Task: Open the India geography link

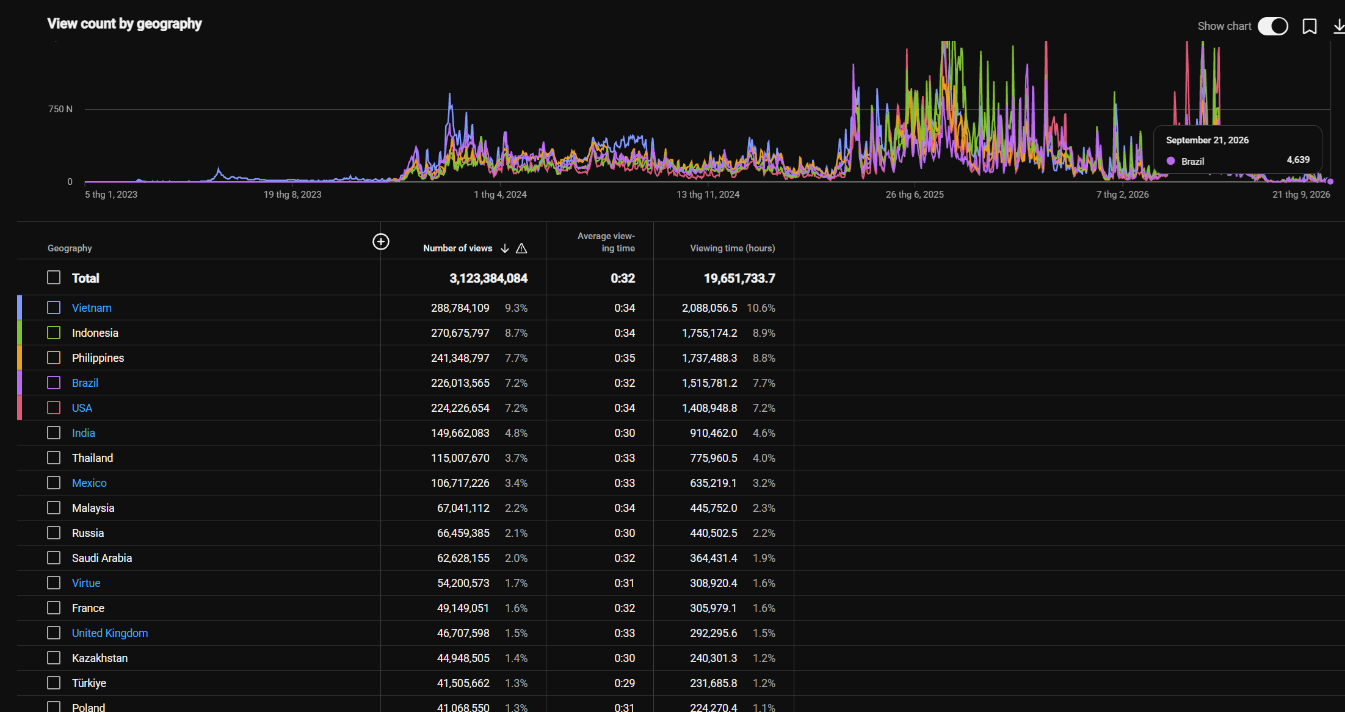Action: coord(83,433)
